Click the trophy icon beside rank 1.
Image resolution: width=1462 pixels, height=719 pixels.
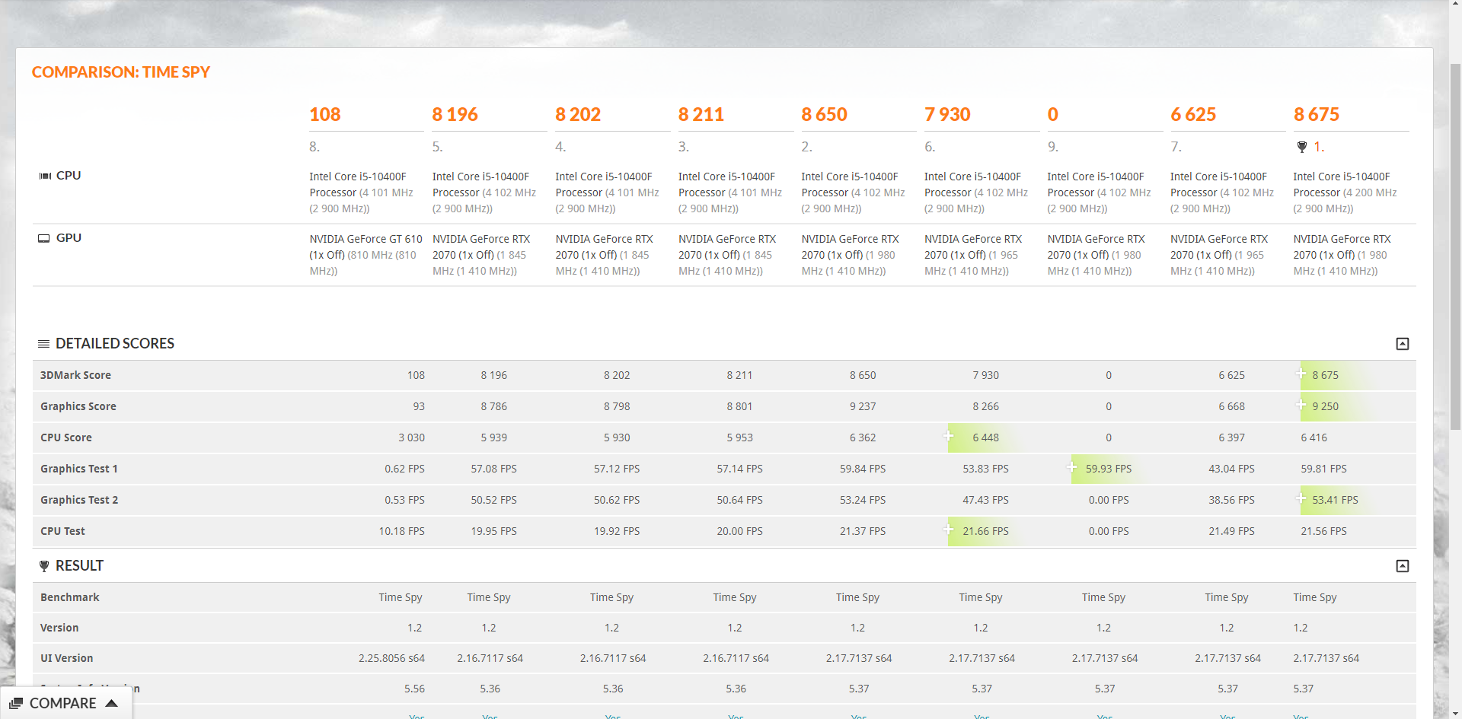tap(1302, 147)
